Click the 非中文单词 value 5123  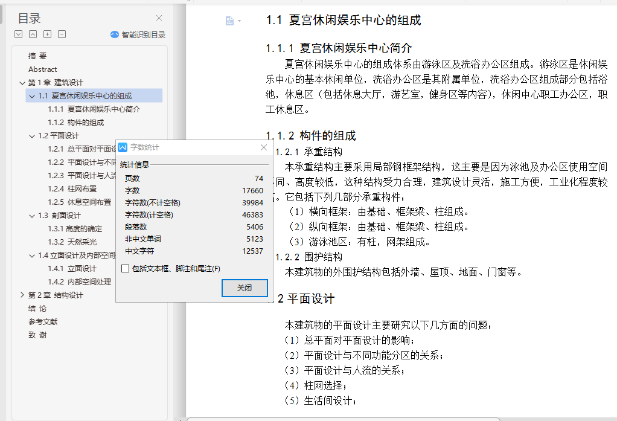[255, 239]
